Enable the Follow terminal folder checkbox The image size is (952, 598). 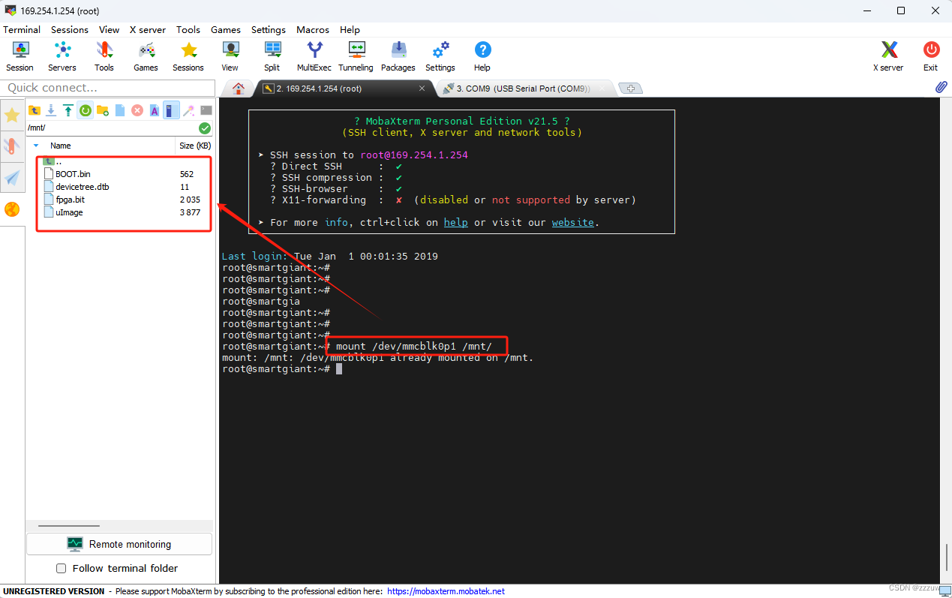61,568
